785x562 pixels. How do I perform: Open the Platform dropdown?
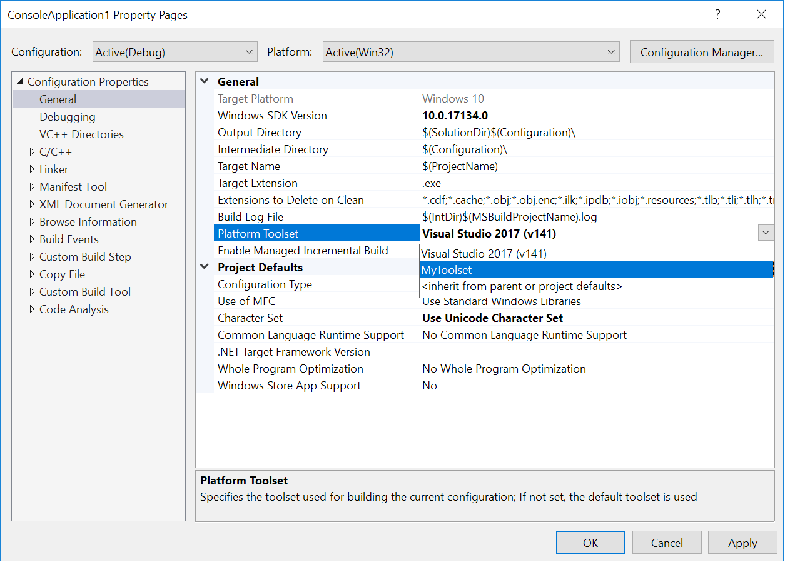pyautogui.click(x=611, y=52)
